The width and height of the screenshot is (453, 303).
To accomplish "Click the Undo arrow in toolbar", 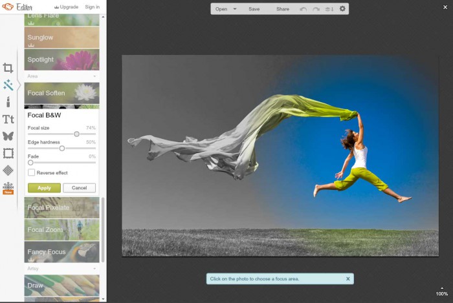I will tap(304, 9).
